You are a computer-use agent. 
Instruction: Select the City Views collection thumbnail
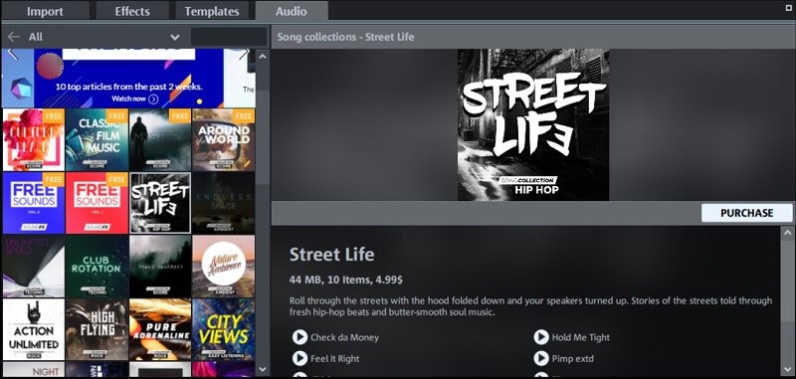(223, 329)
